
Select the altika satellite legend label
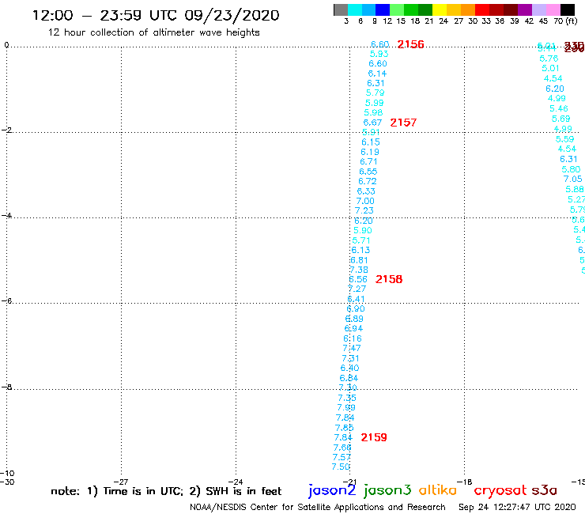pos(438,490)
